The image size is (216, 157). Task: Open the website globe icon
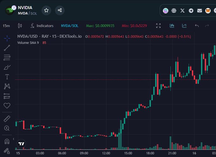[174, 10]
